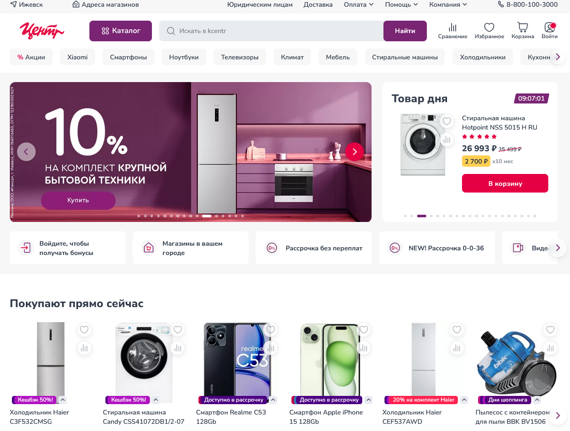Add Candy washing machine to comparison

point(178,348)
